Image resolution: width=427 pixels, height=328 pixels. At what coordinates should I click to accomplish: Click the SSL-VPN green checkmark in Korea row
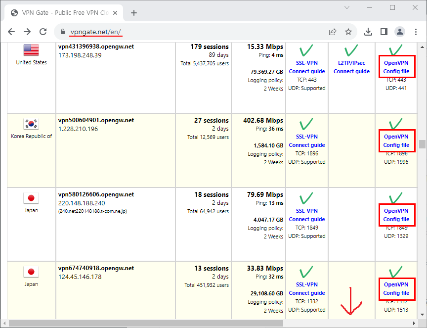pos(306,124)
